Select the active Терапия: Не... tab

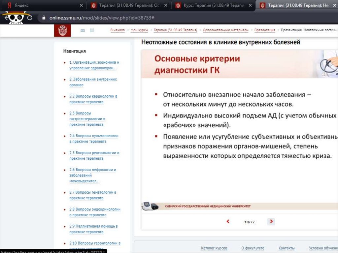[x=297, y=5]
